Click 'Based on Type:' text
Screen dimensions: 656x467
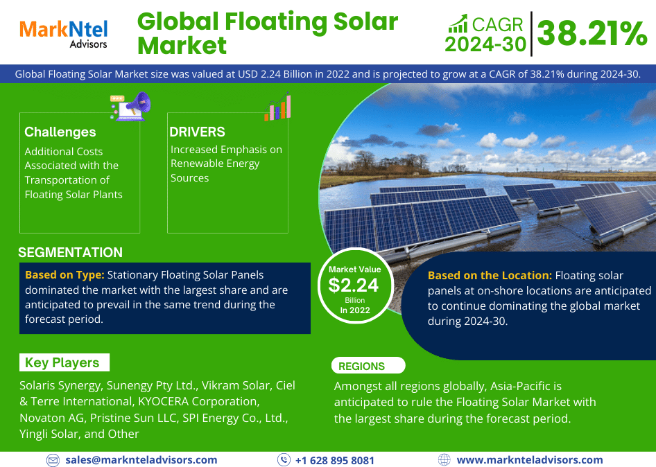coord(64,274)
